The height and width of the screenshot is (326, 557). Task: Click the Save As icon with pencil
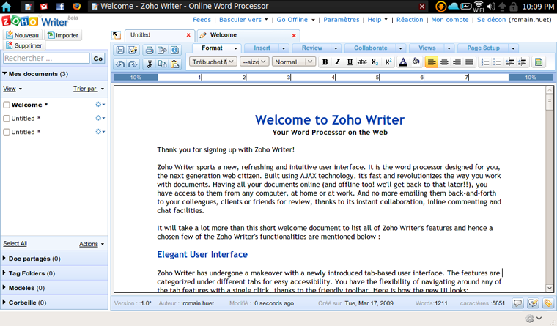pos(133,50)
